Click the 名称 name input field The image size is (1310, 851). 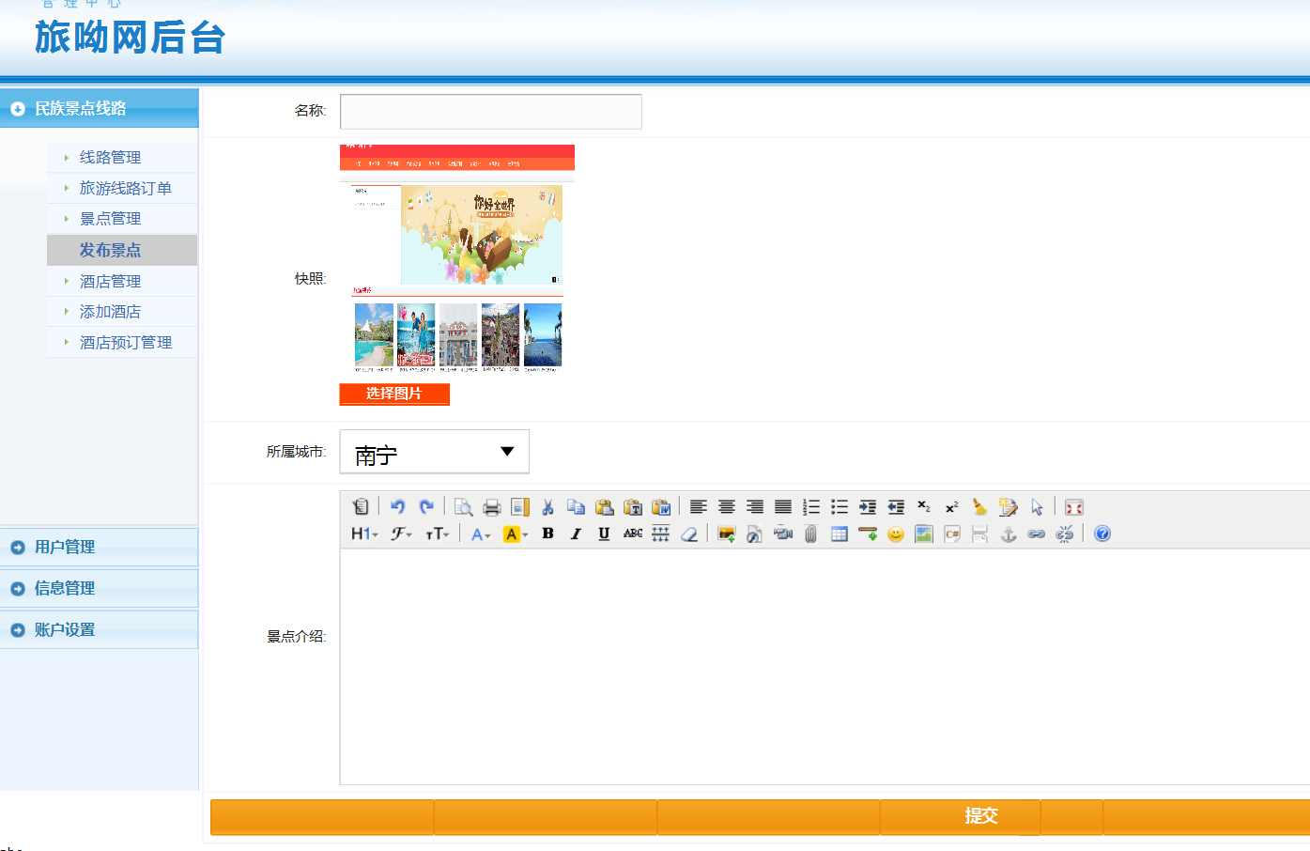pyautogui.click(x=490, y=112)
